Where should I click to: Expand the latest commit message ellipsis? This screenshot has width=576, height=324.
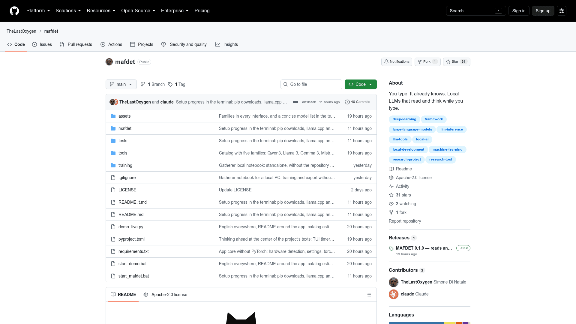[295, 102]
